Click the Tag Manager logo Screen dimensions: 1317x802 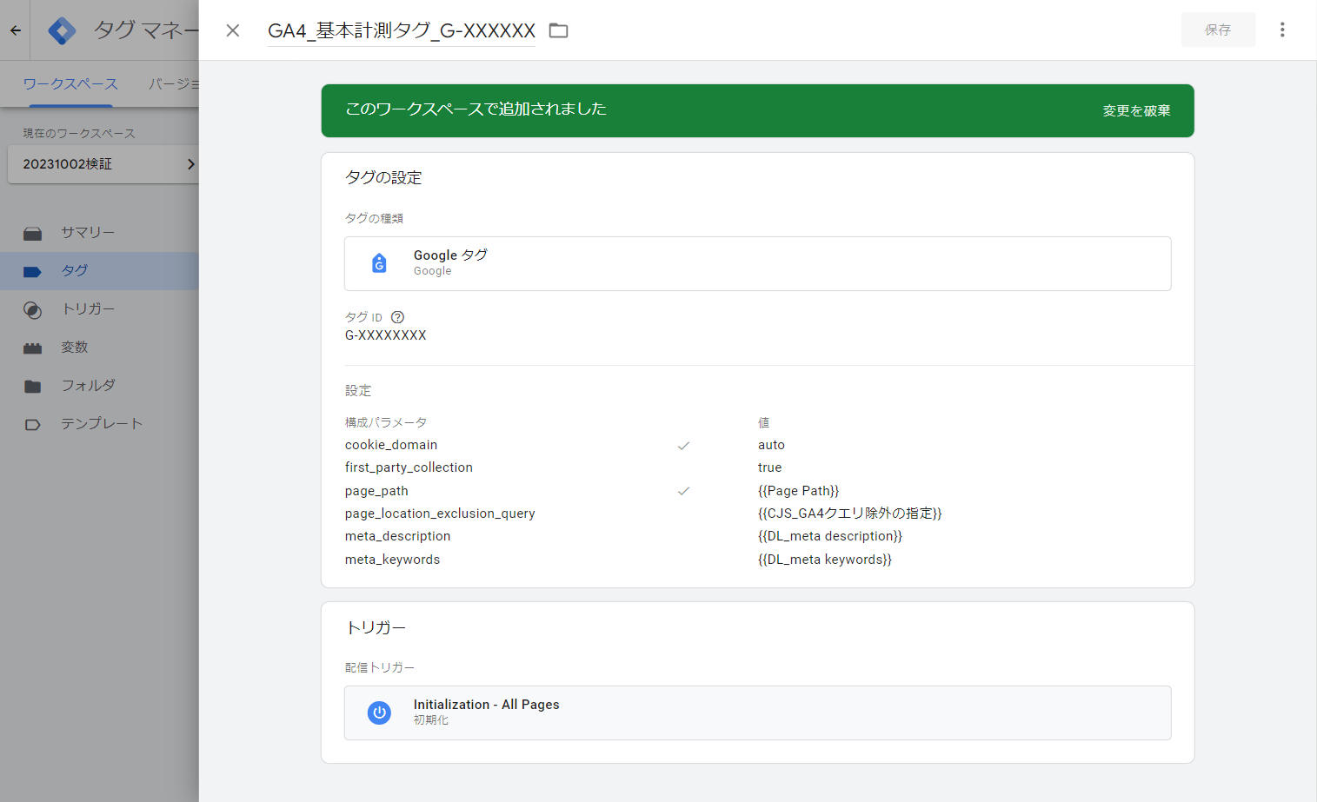(62, 30)
